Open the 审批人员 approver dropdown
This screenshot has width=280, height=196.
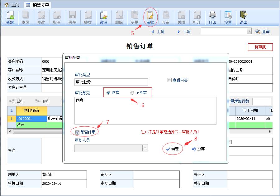(x=144, y=148)
